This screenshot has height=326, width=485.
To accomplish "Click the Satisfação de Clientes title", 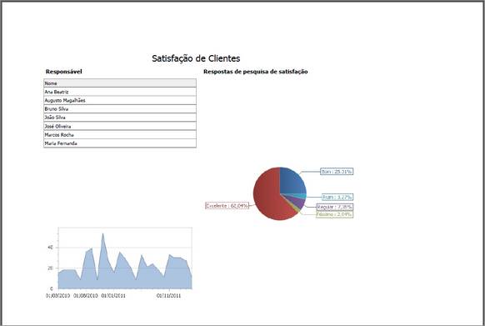I will pos(196,58).
